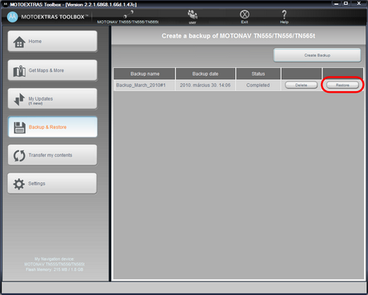Image resolution: width=368 pixels, height=295 pixels.
Task: Open the My Updates section label
Action: [41, 99]
